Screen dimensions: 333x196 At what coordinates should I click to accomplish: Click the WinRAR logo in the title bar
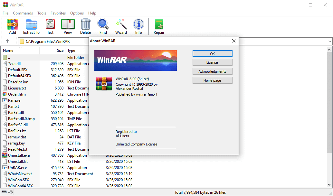(5, 5)
